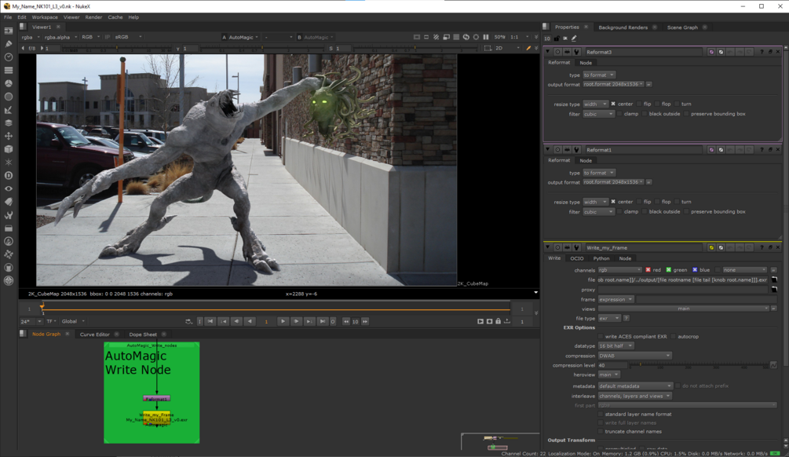Switch to Curve Editor tab
789x457 pixels.
[x=94, y=335]
